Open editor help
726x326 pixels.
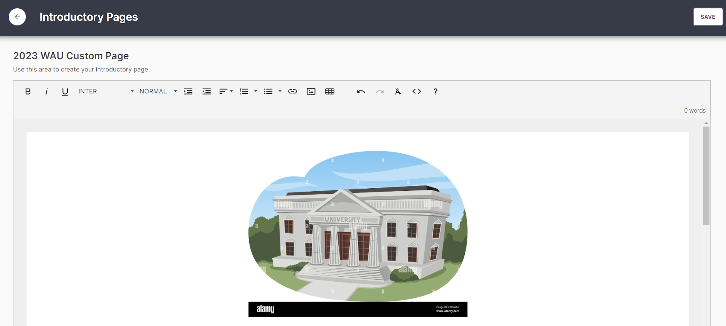[x=435, y=92]
